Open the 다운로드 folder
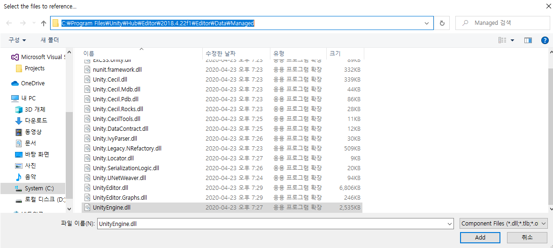The width and height of the screenshot is (553, 248). pyautogui.click(x=31, y=120)
